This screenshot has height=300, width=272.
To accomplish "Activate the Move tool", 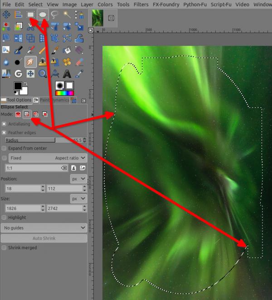I will pyautogui.click(x=6, y=15).
